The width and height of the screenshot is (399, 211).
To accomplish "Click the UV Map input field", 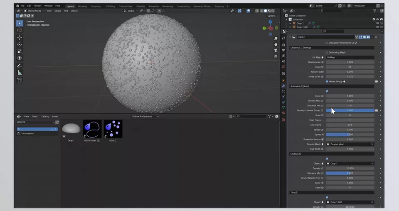I will 350,57.
